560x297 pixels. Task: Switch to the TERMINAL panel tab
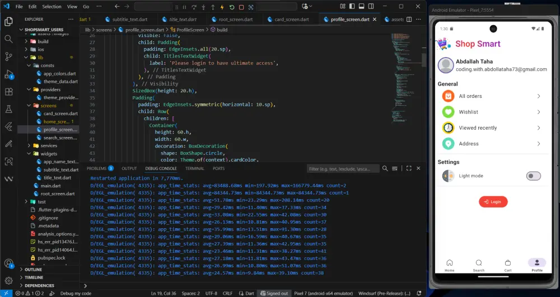(194, 168)
